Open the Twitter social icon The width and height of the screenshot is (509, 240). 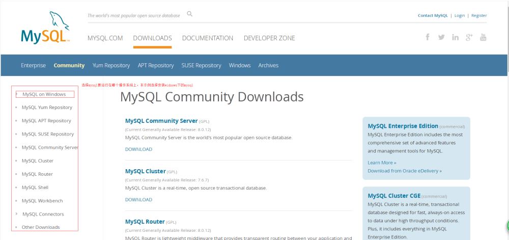441,38
